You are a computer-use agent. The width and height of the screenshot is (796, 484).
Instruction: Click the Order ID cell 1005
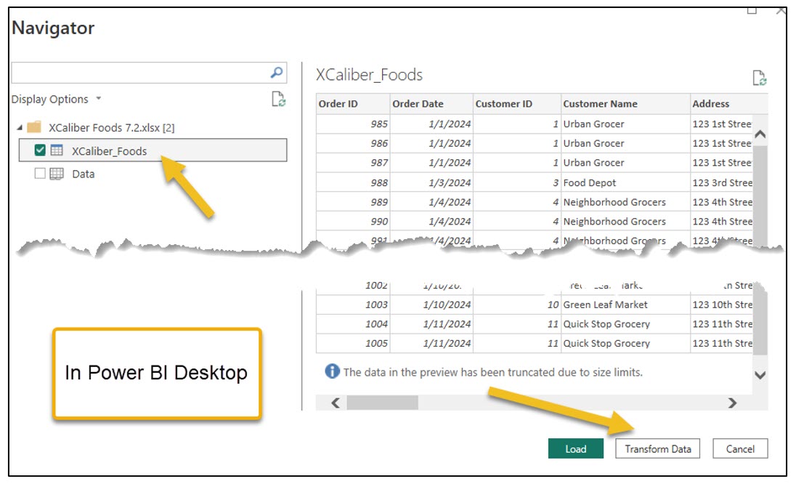point(353,343)
